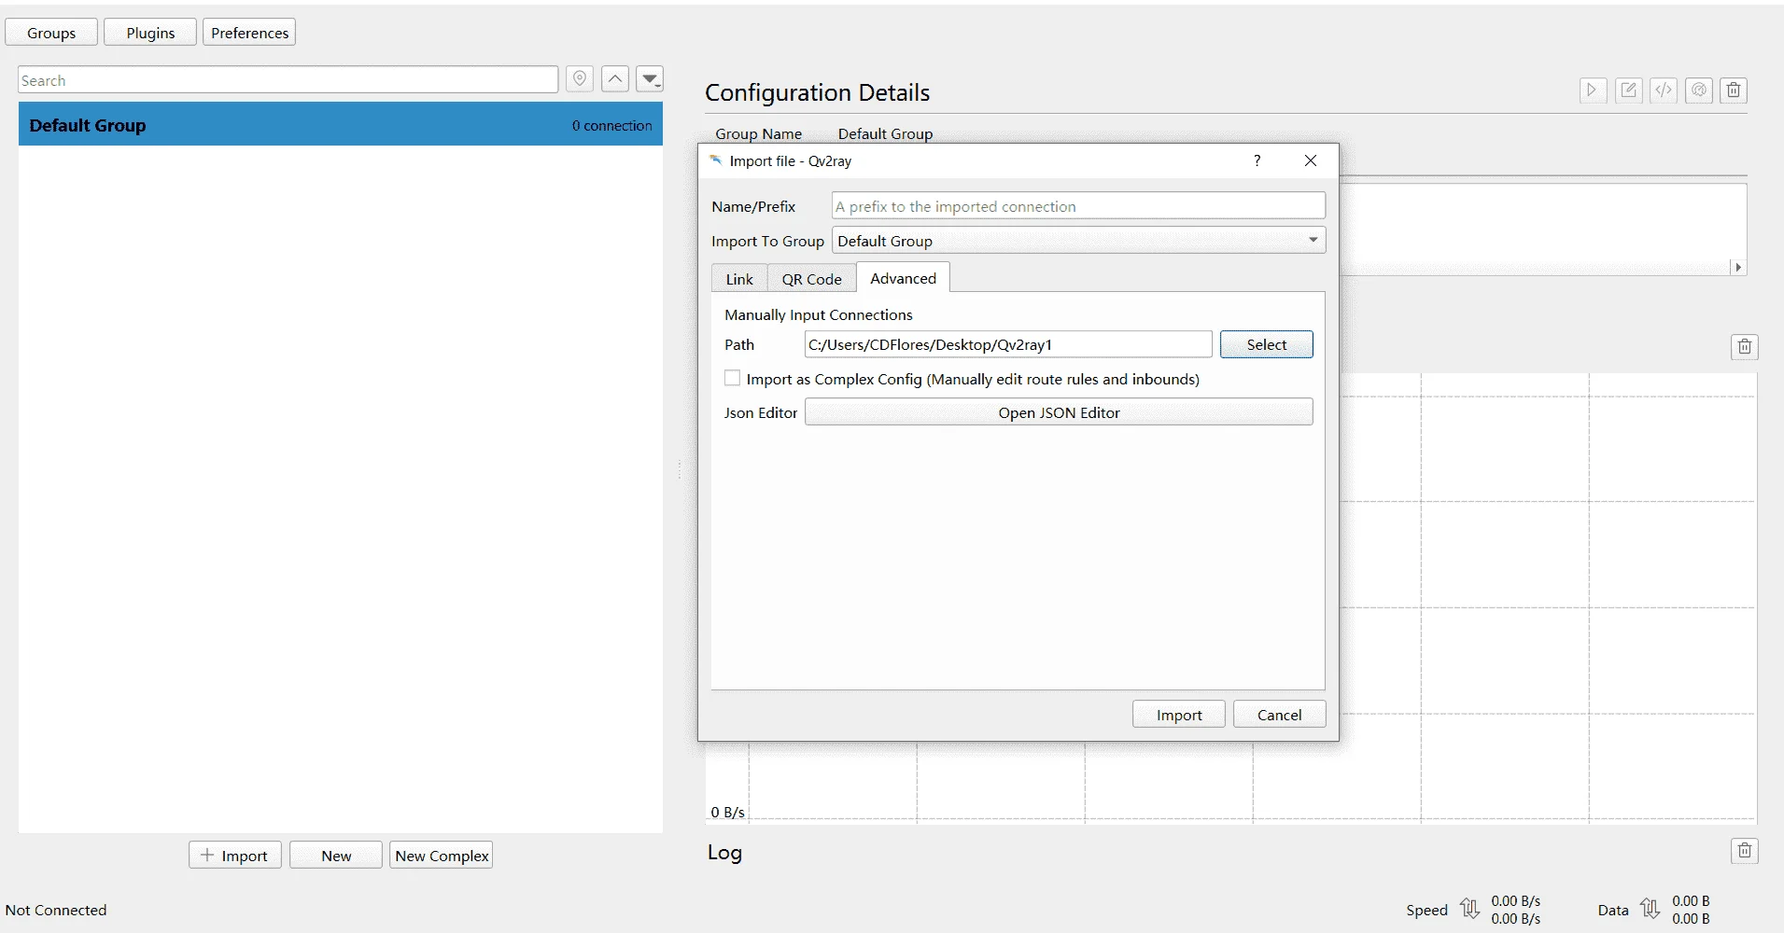Click the Name/Prefix input field
The height and width of the screenshot is (933, 1784).
tap(1078, 206)
